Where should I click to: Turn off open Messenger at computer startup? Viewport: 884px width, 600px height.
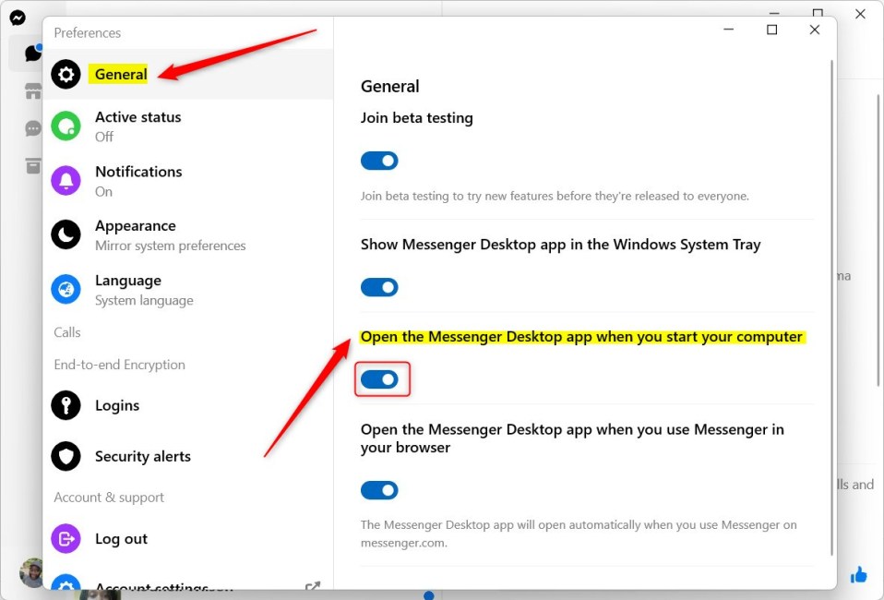click(x=379, y=379)
